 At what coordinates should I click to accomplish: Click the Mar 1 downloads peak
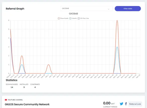pyautogui.click(x=48, y=65)
